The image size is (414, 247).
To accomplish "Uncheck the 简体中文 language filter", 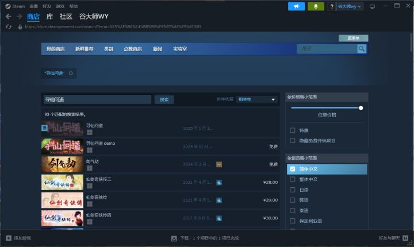I will click(293, 169).
